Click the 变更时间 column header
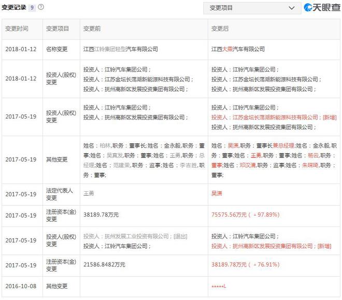The image size is (342, 300). [17, 28]
